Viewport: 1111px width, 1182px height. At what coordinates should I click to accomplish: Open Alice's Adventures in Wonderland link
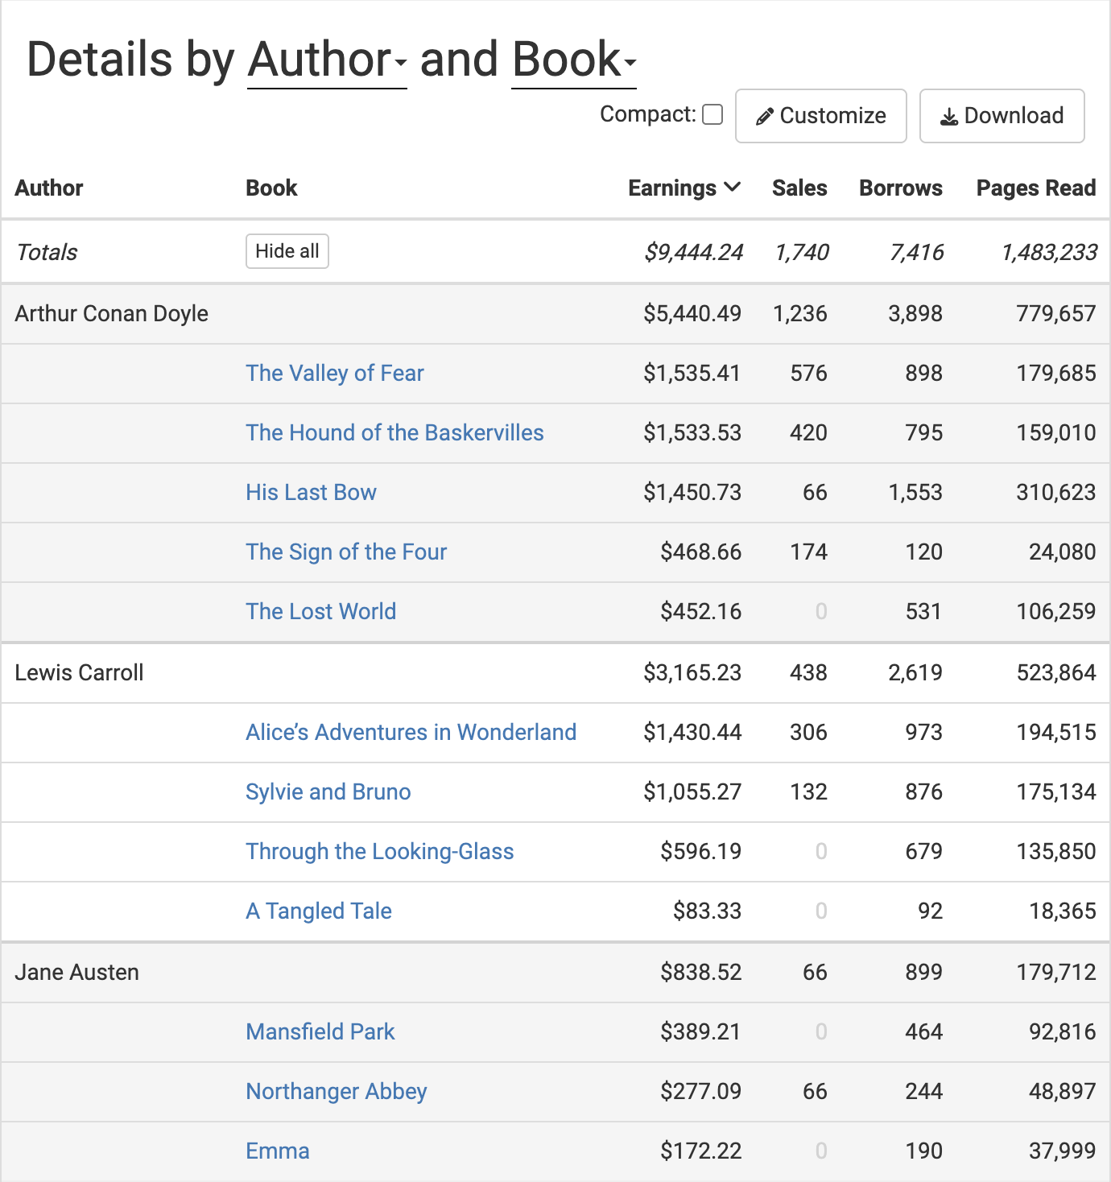411,732
